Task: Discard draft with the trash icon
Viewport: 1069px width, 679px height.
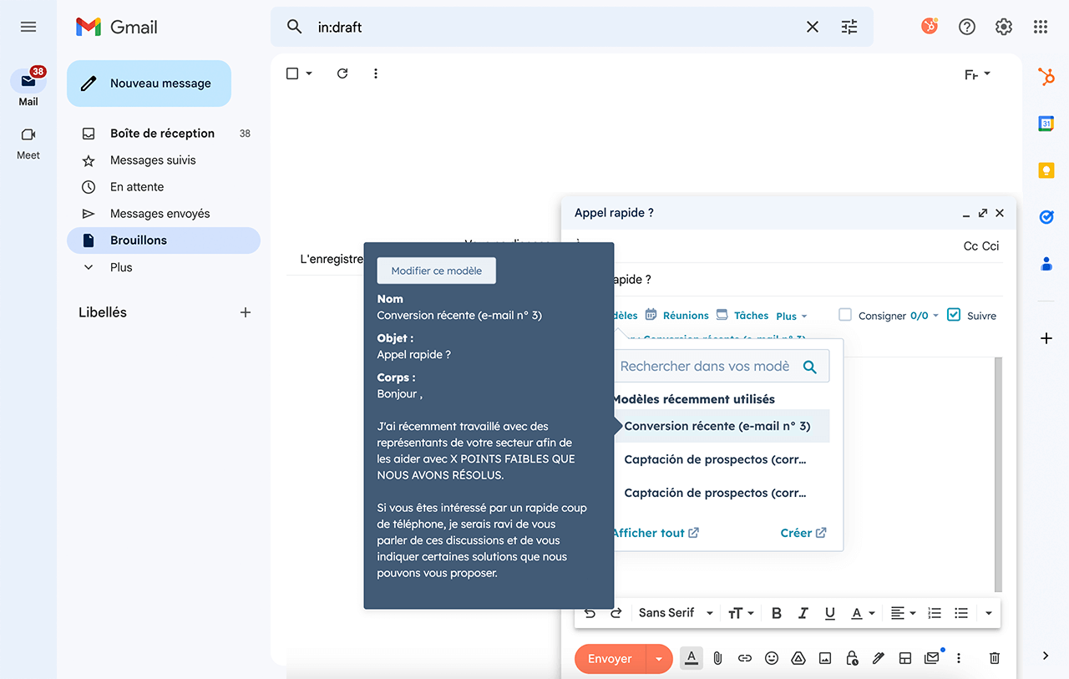Action: click(x=994, y=658)
